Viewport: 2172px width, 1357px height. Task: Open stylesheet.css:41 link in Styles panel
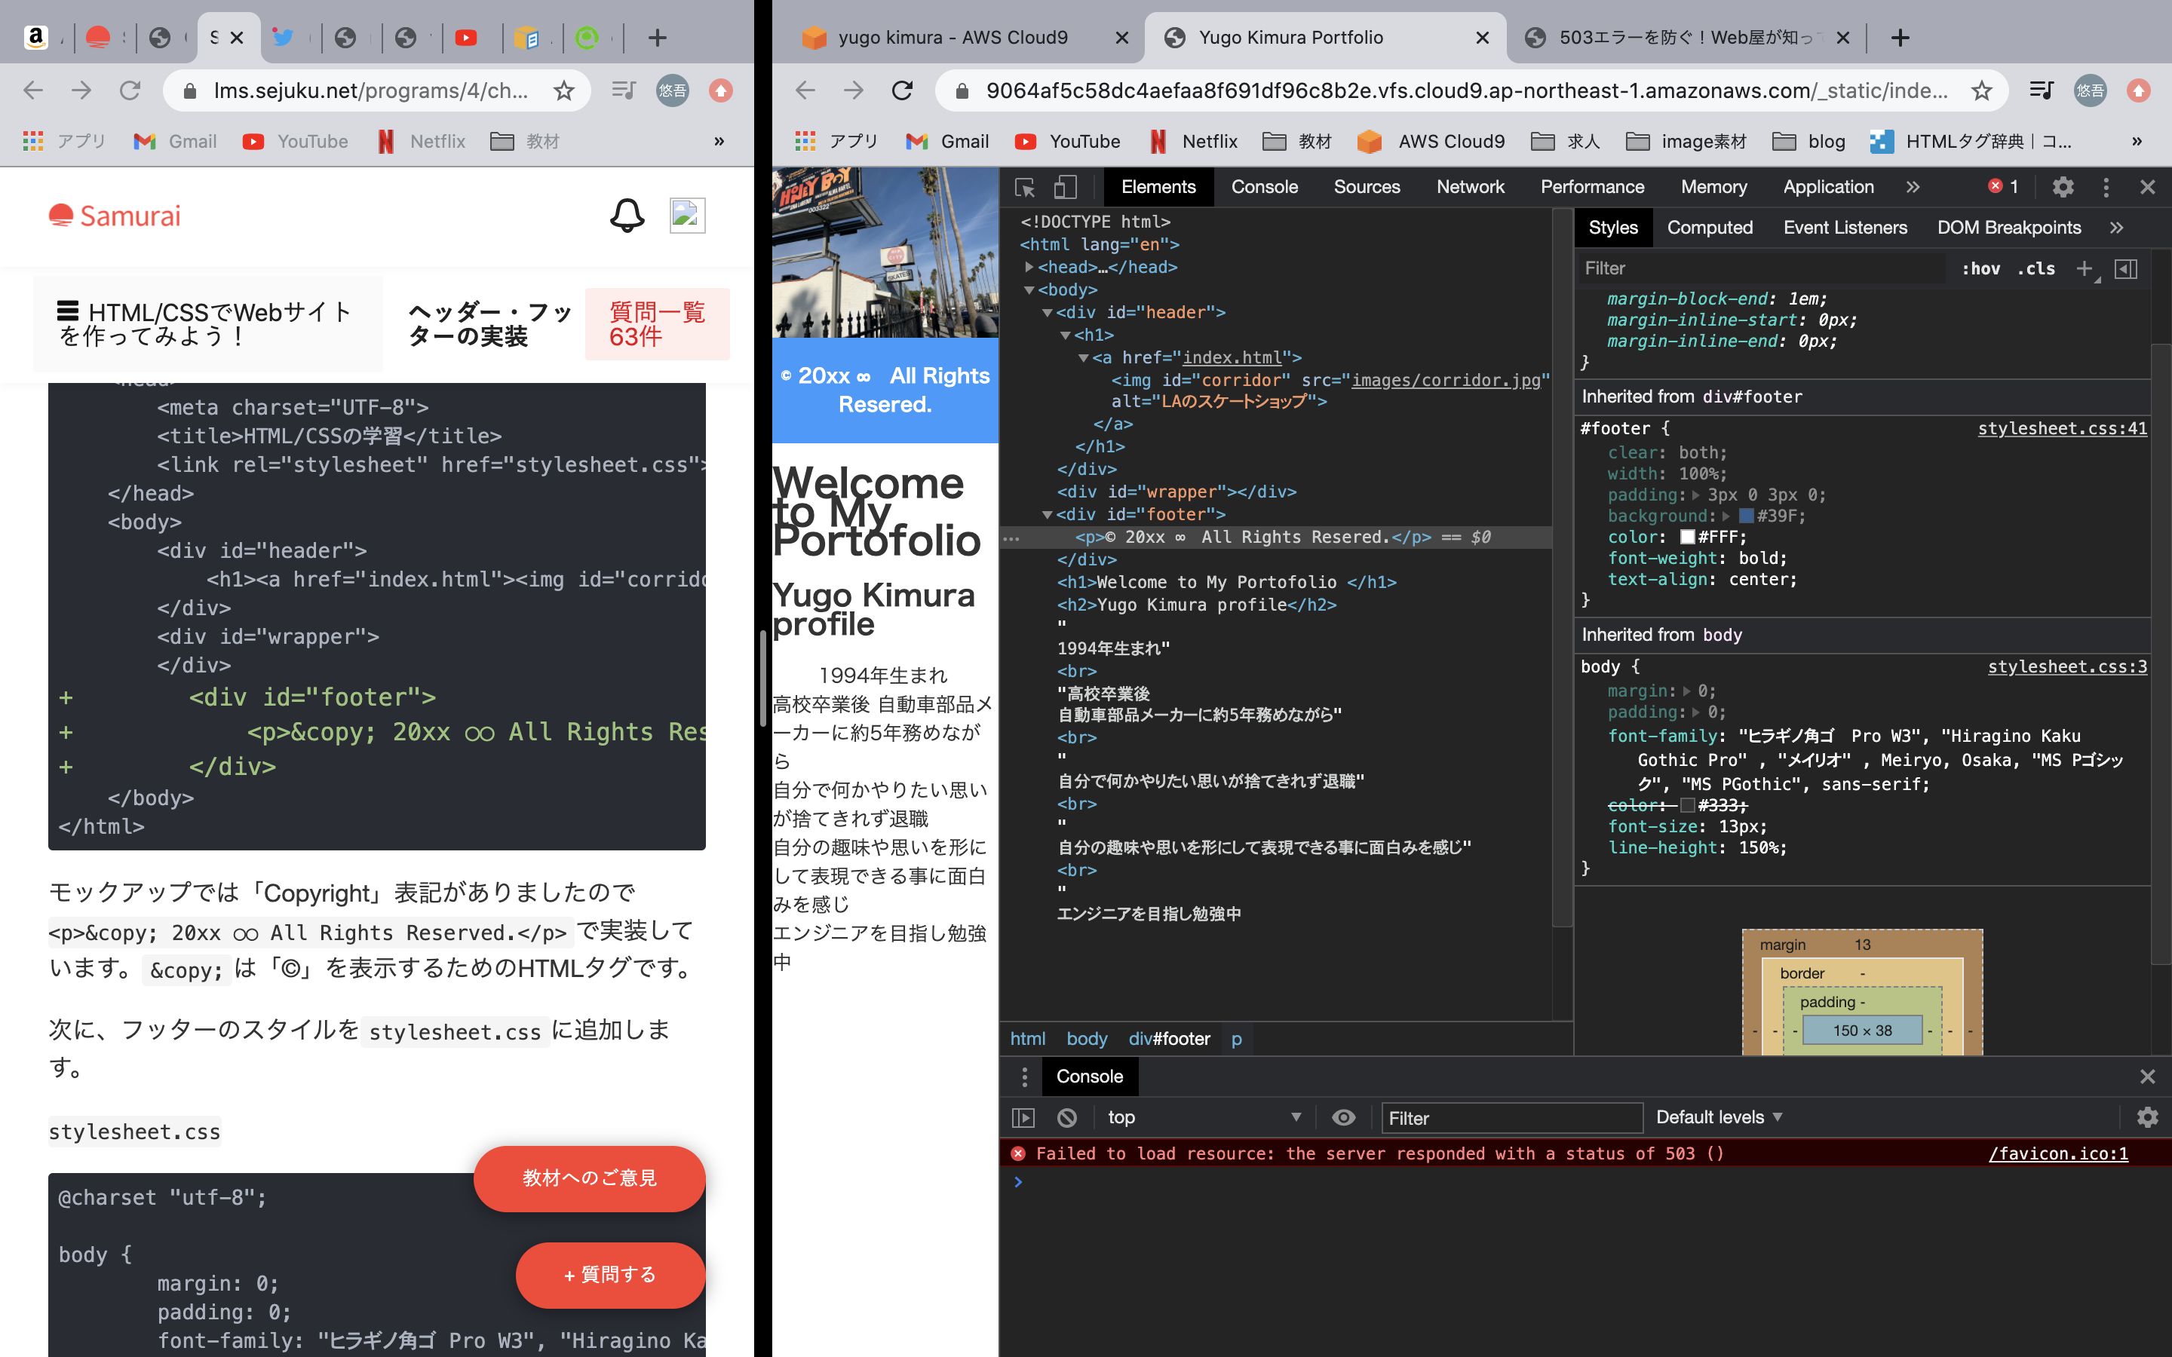[2062, 428]
